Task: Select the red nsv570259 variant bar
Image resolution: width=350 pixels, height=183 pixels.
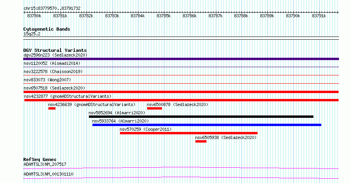Action: (x=189, y=133)
